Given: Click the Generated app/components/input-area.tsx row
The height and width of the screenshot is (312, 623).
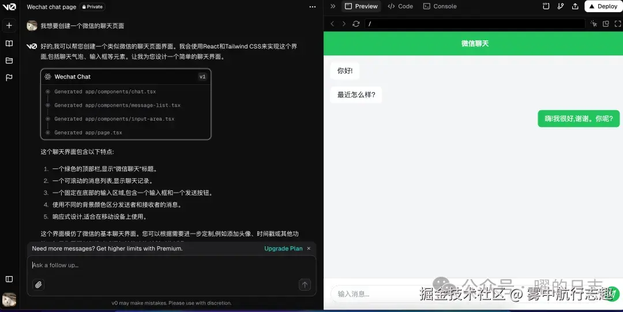Looking at the screenshot, I should point(114,119).
